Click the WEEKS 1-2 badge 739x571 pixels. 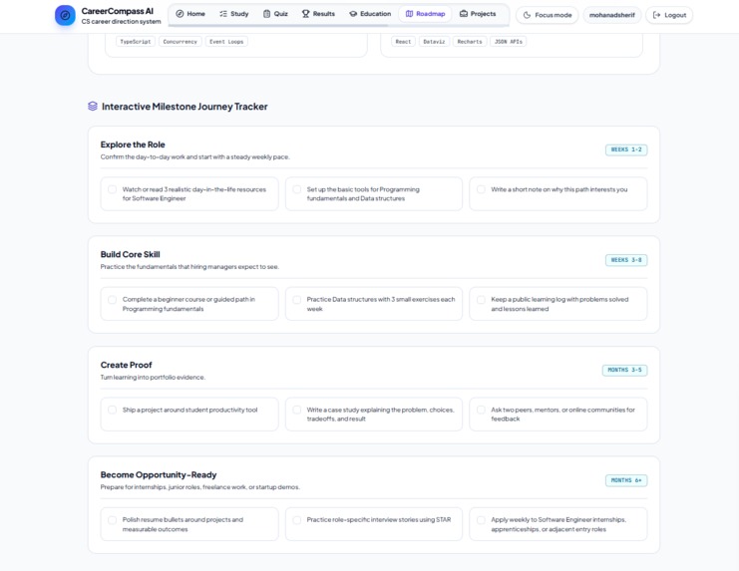point(626,149)
